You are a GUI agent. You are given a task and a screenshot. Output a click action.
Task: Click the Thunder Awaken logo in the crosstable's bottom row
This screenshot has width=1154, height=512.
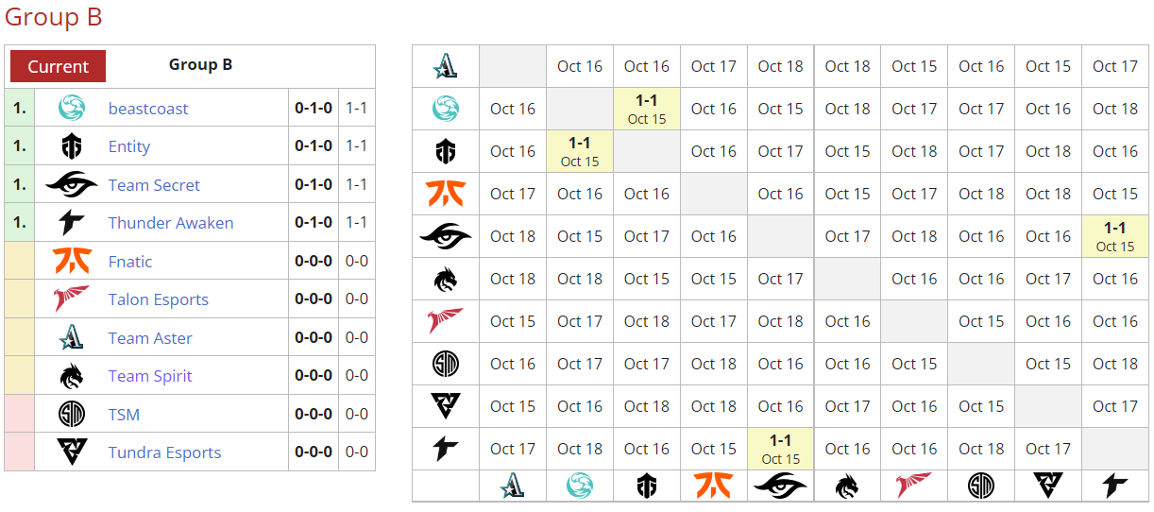pyautogui.click(x=1115, y=486)
